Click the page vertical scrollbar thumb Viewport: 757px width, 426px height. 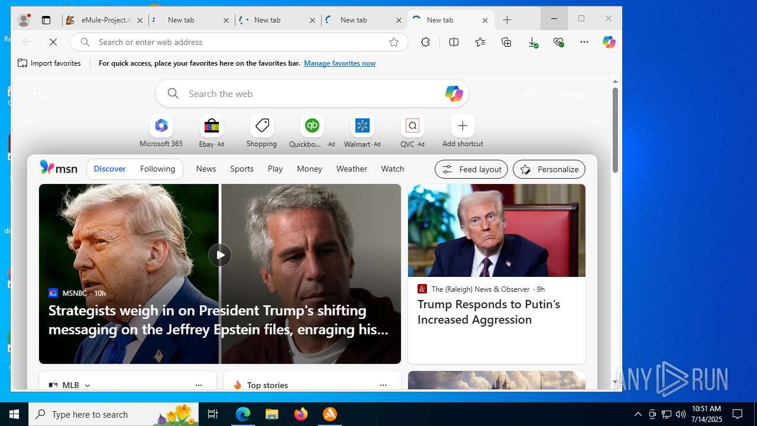coord(615,130)
